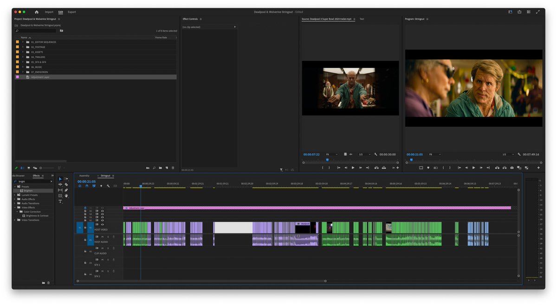Select the Ripple Edit tool

(60, 184)
